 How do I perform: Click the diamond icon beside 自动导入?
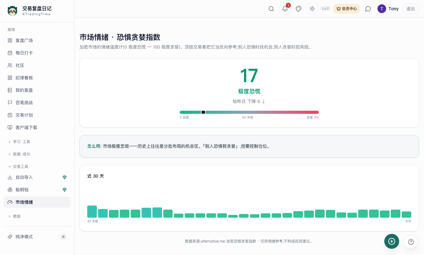pos(65,177)
